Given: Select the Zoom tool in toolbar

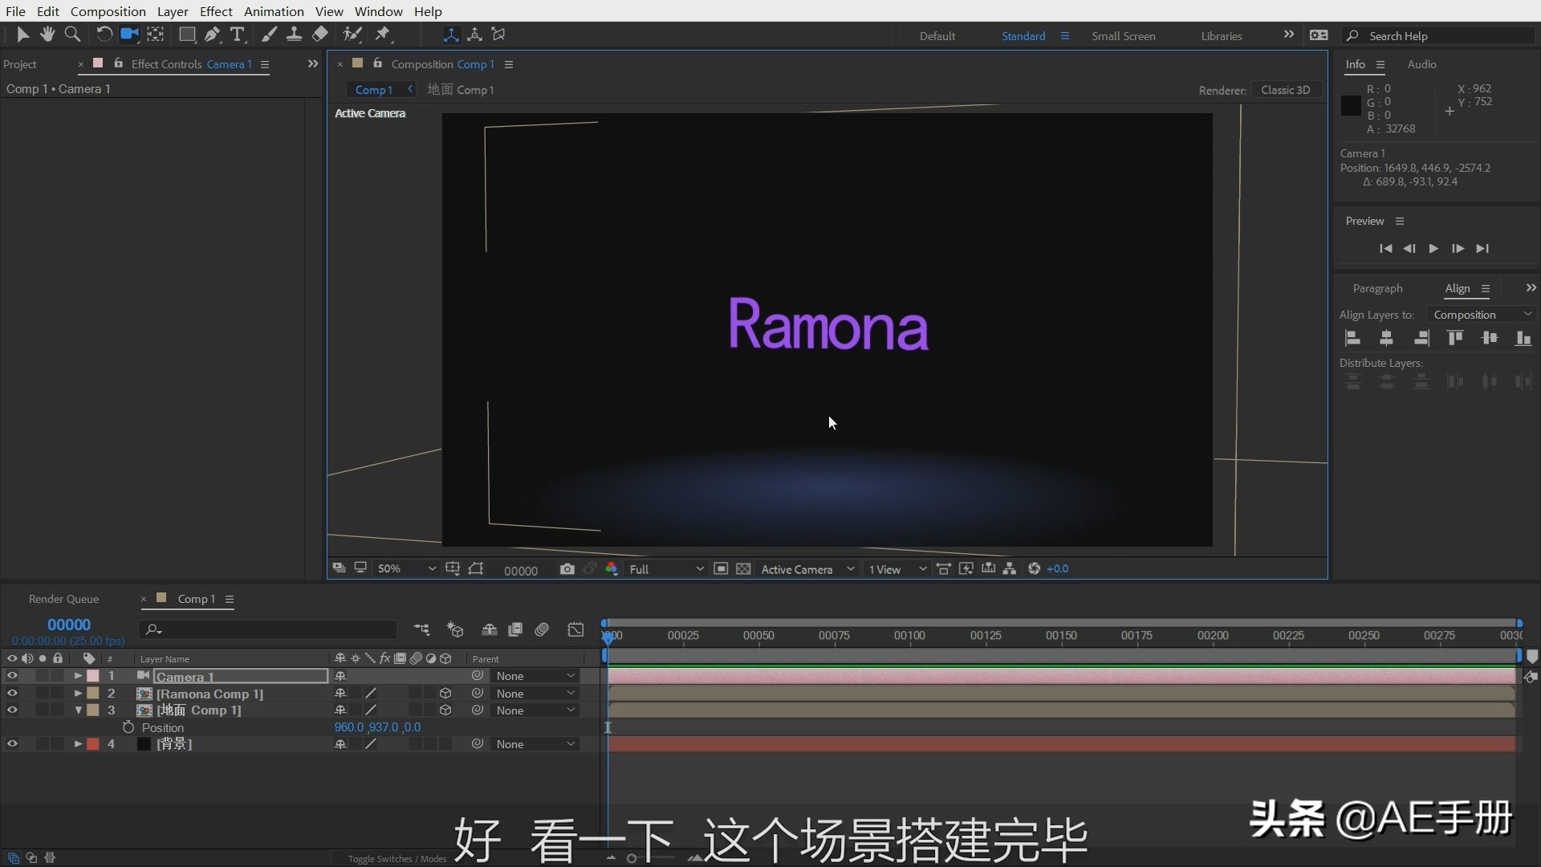Looking at the screenshot, I should pos(72,34).
